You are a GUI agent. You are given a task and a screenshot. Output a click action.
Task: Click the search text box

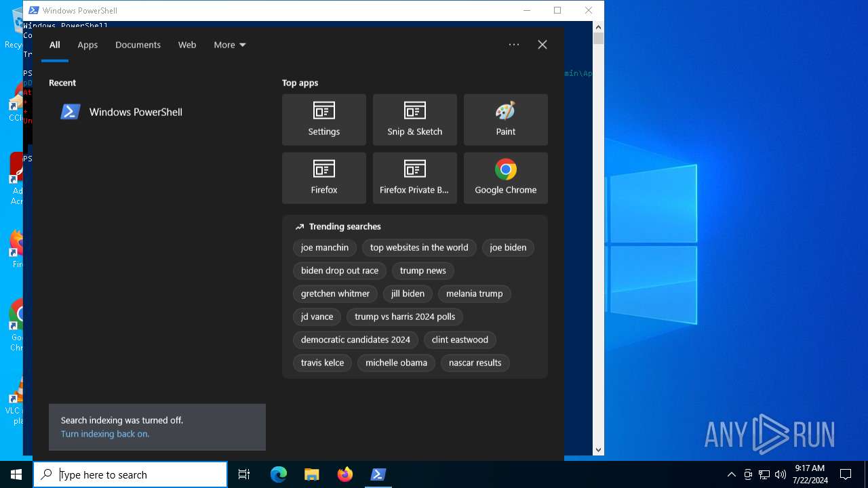[130, 474]
